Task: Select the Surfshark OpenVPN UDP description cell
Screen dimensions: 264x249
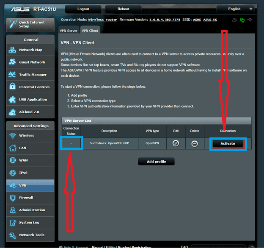Action: (109, 143)
